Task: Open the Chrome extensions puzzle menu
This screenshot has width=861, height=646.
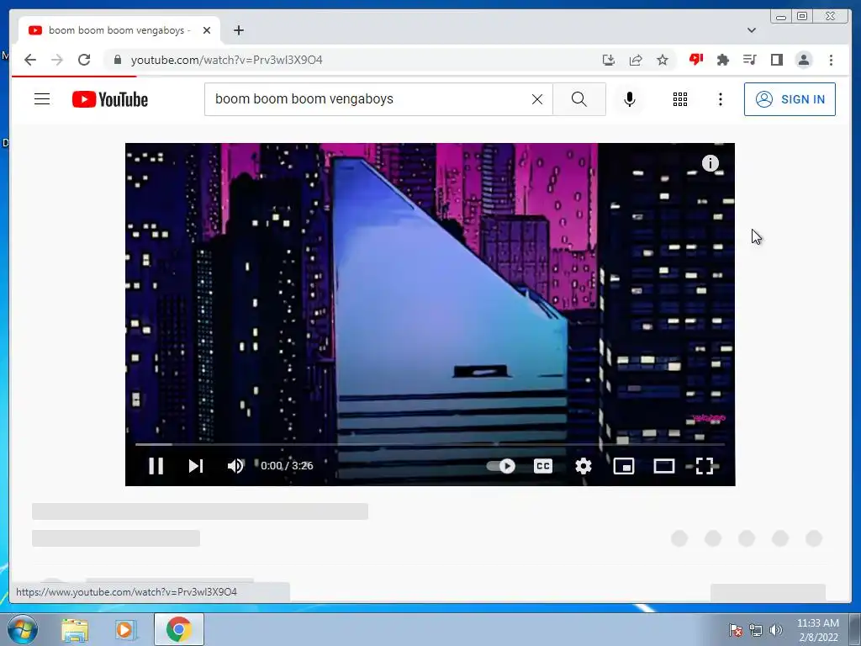Action: click(x=722, y=60)
